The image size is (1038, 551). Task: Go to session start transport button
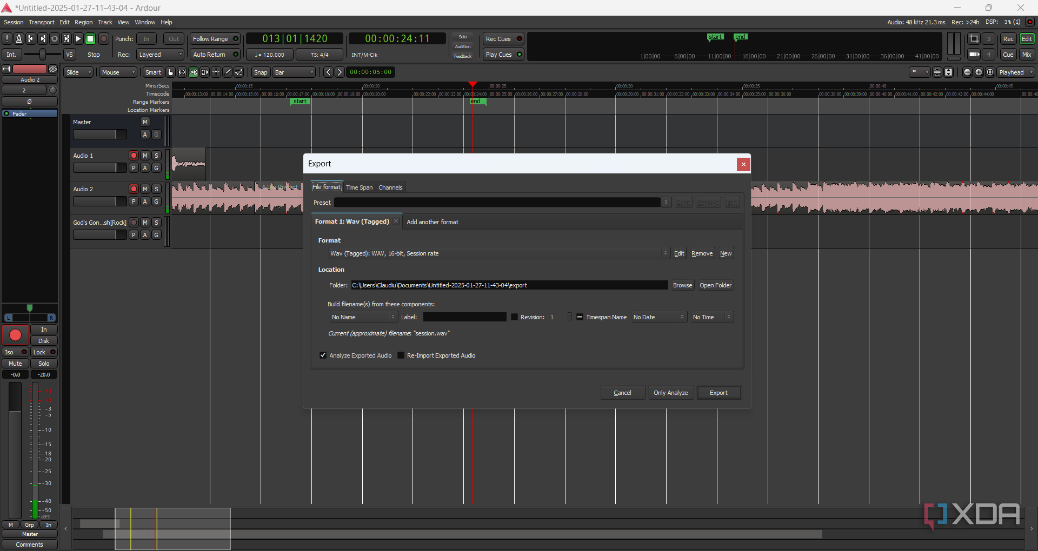(x=31, y=39)
